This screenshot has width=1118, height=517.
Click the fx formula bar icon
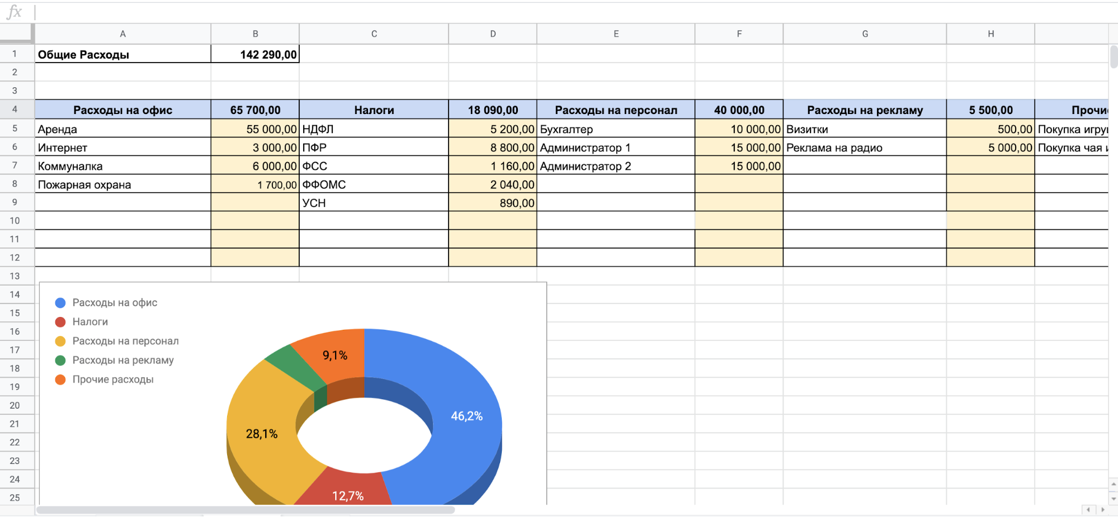14,12
